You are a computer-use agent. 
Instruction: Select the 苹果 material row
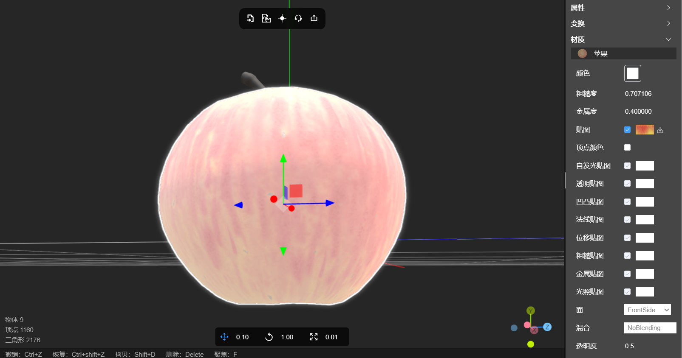pos(624,53)
